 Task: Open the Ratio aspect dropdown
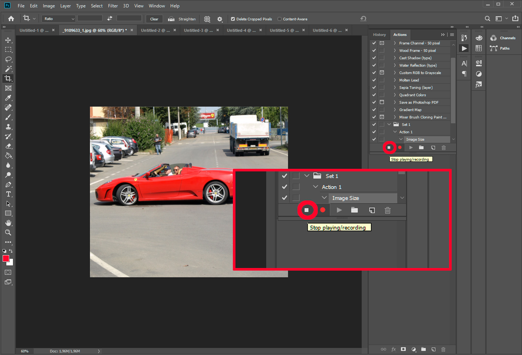(x=58, y=18)
